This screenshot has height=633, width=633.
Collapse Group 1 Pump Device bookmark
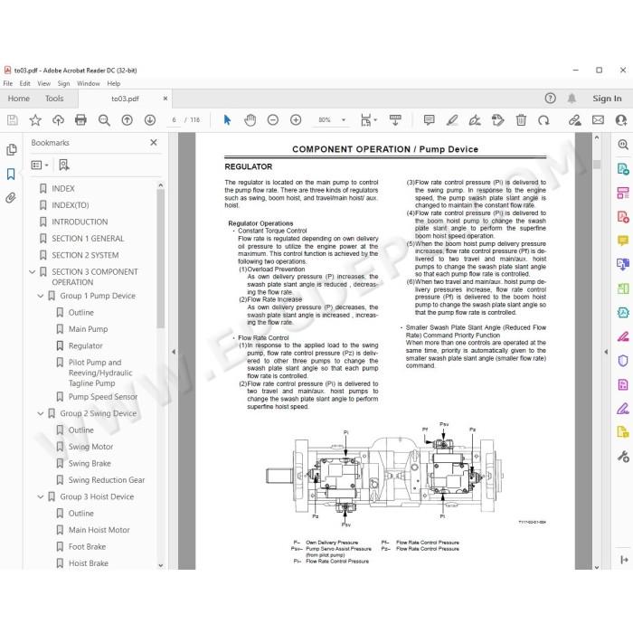pos(41,296)
